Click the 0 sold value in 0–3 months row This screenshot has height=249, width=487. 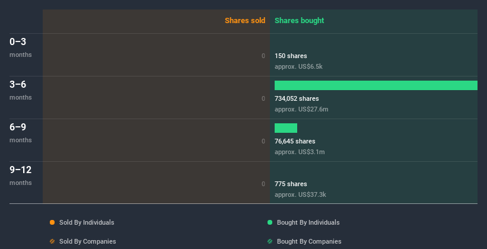pos(263,56)
